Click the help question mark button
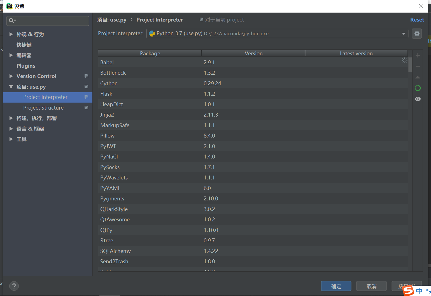431x296 pixels. click(x=14, y=286)
